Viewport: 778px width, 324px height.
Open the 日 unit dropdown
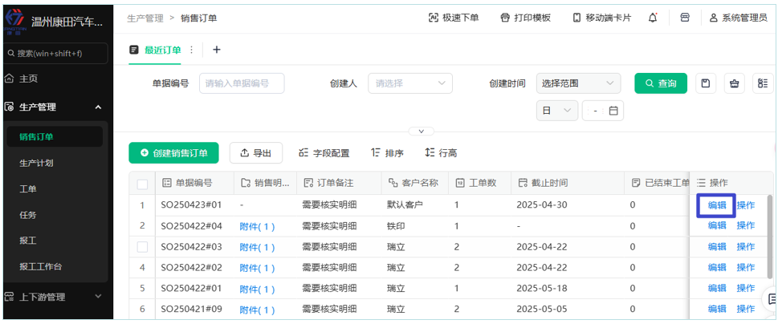(556, 111)
